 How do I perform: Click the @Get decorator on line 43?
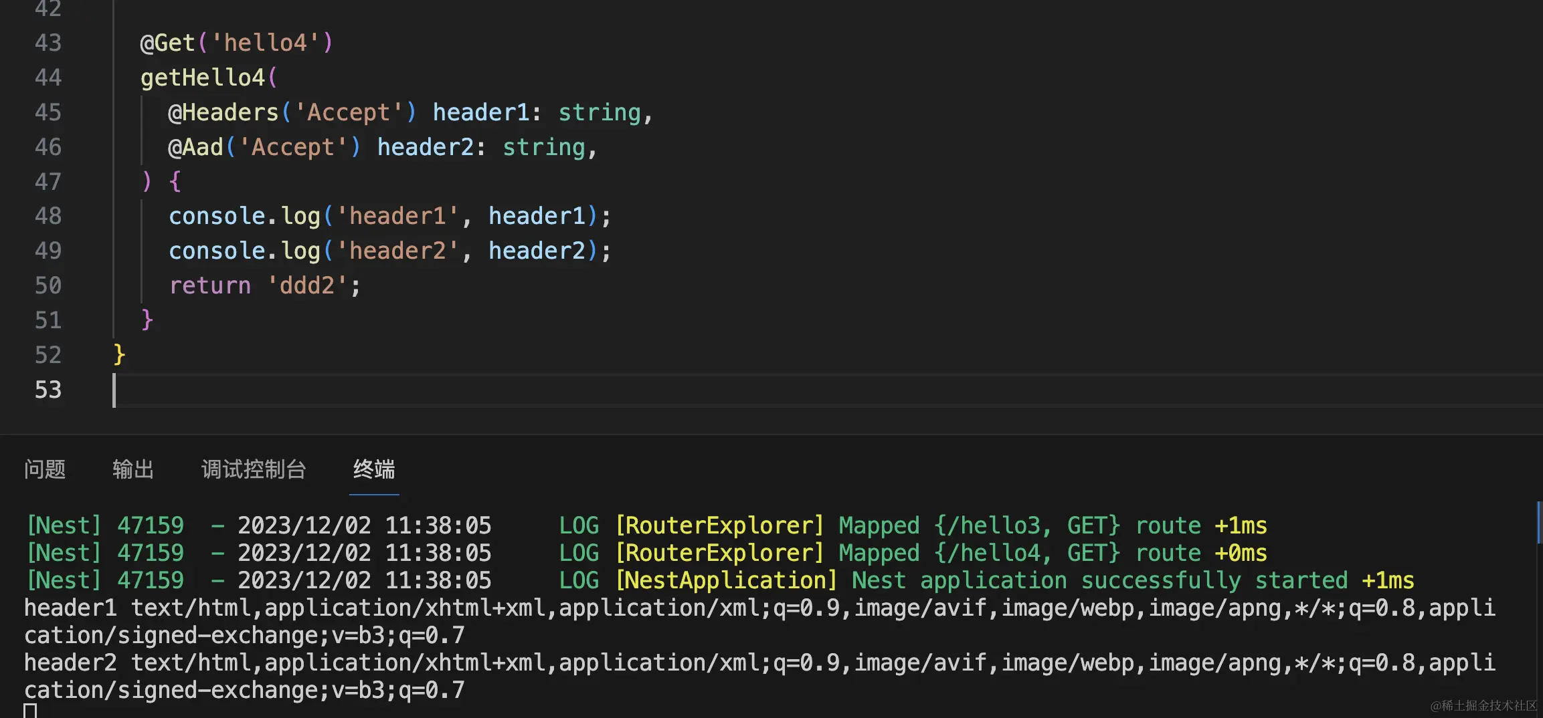pyautogui.click(x=167, y=43)
